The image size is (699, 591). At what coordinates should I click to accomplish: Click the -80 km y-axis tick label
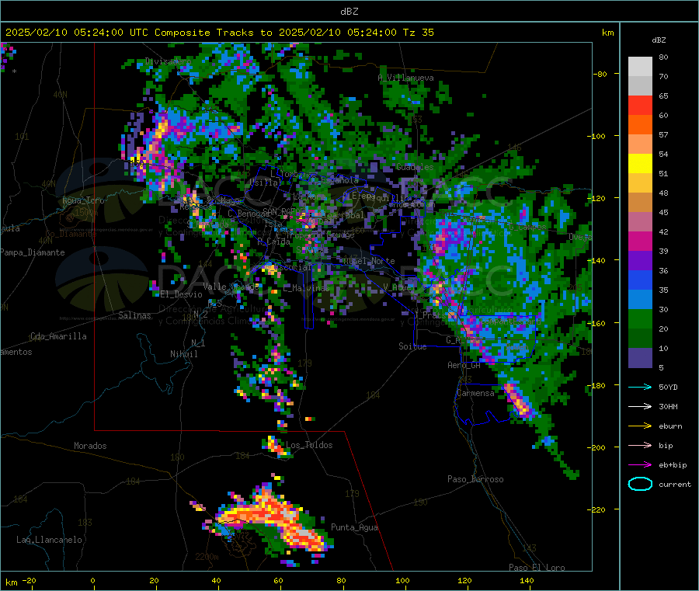tap(600, 74)
